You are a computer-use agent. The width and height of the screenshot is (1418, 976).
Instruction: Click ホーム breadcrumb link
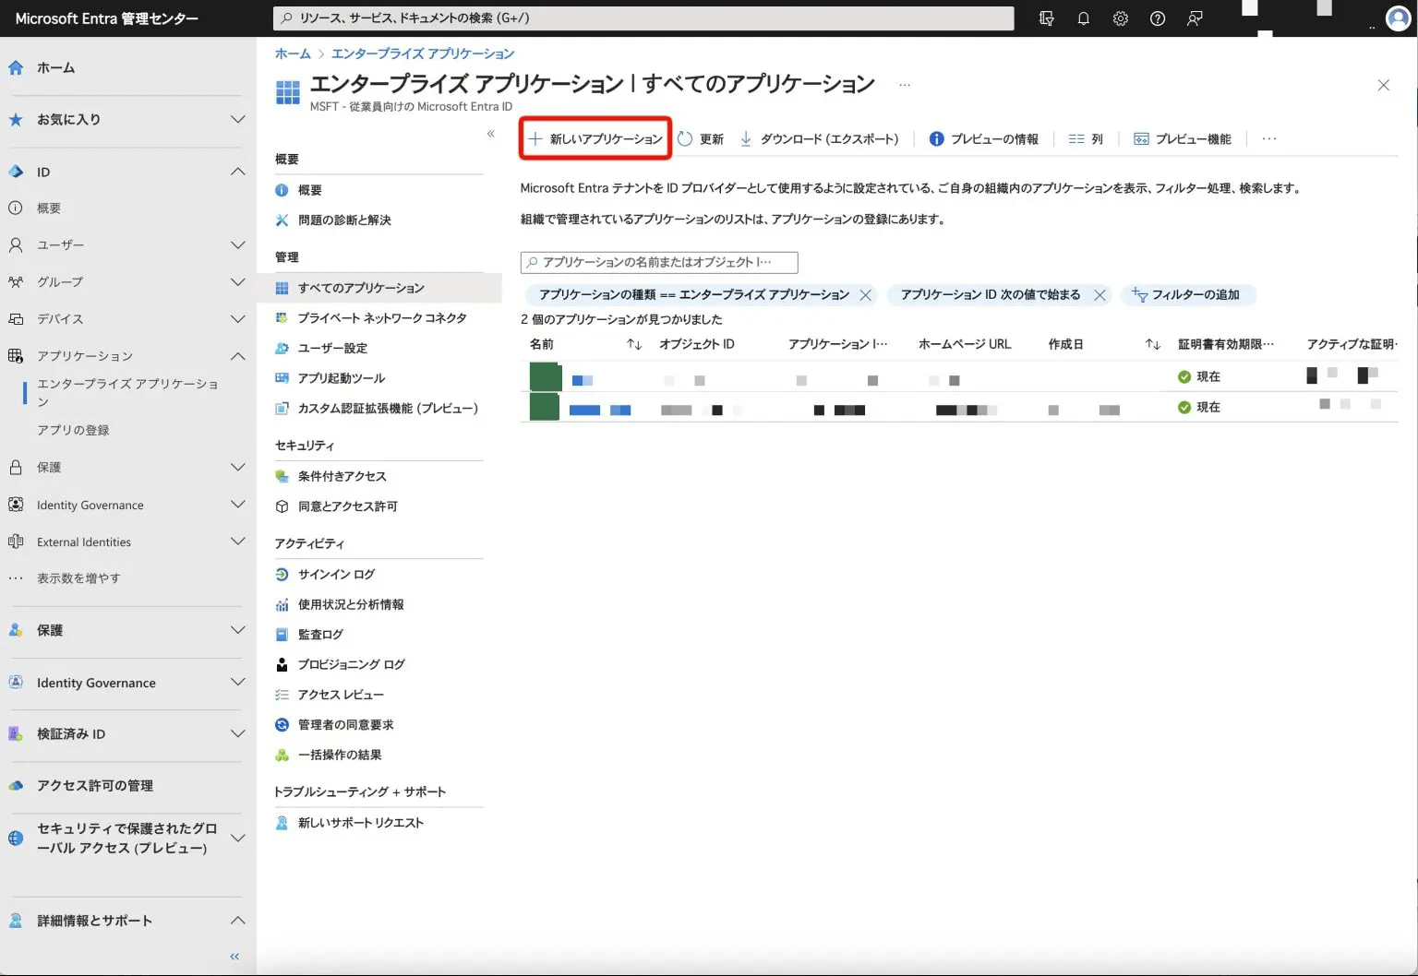click(293, 54)
